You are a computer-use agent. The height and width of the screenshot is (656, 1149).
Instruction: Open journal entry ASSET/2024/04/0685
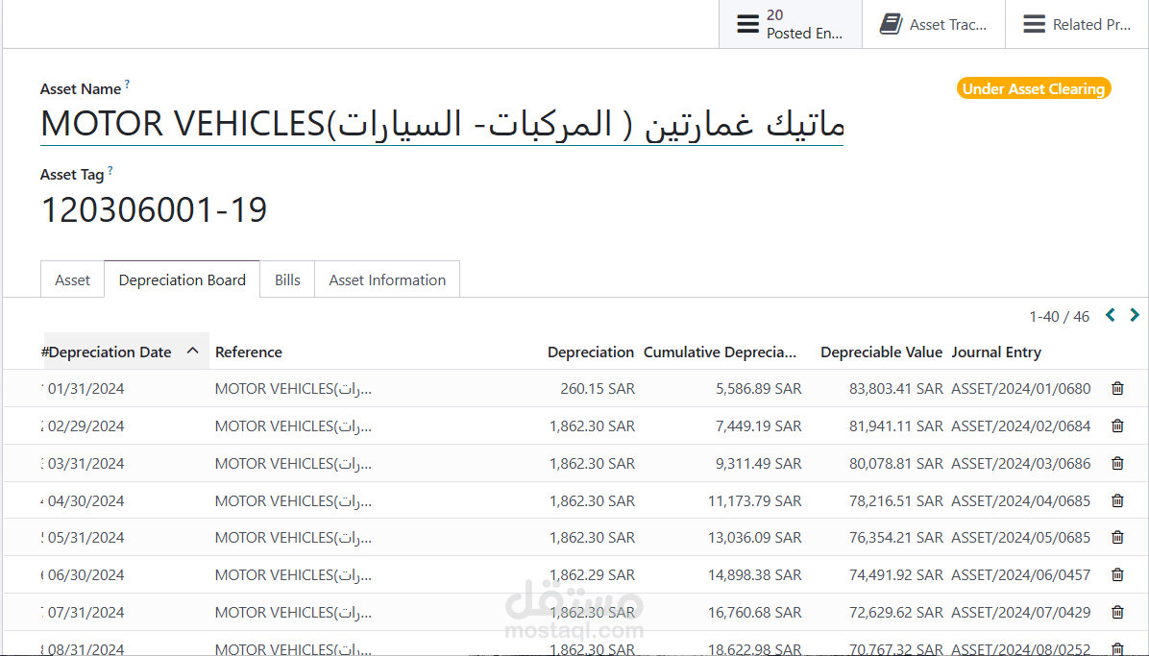(1021, 500)
